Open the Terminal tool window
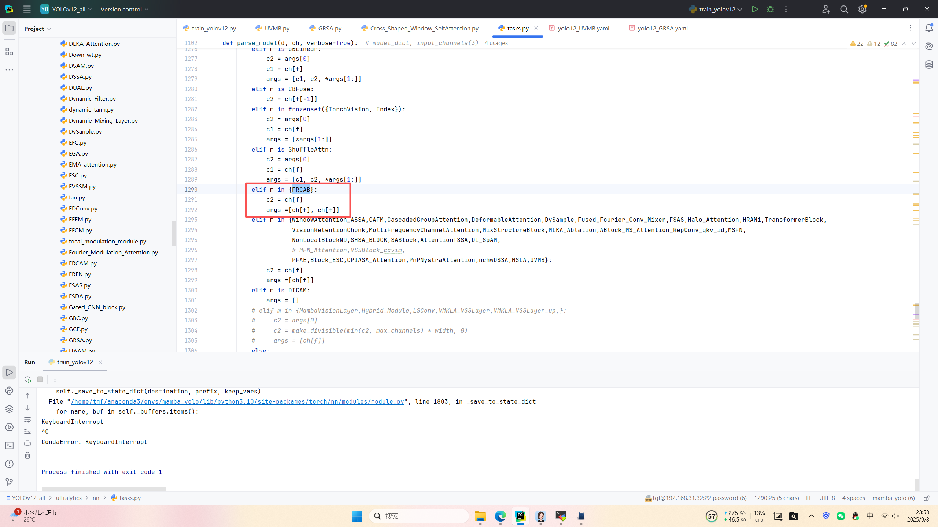The height and width of the screenshot is (527, 938). 9,445
